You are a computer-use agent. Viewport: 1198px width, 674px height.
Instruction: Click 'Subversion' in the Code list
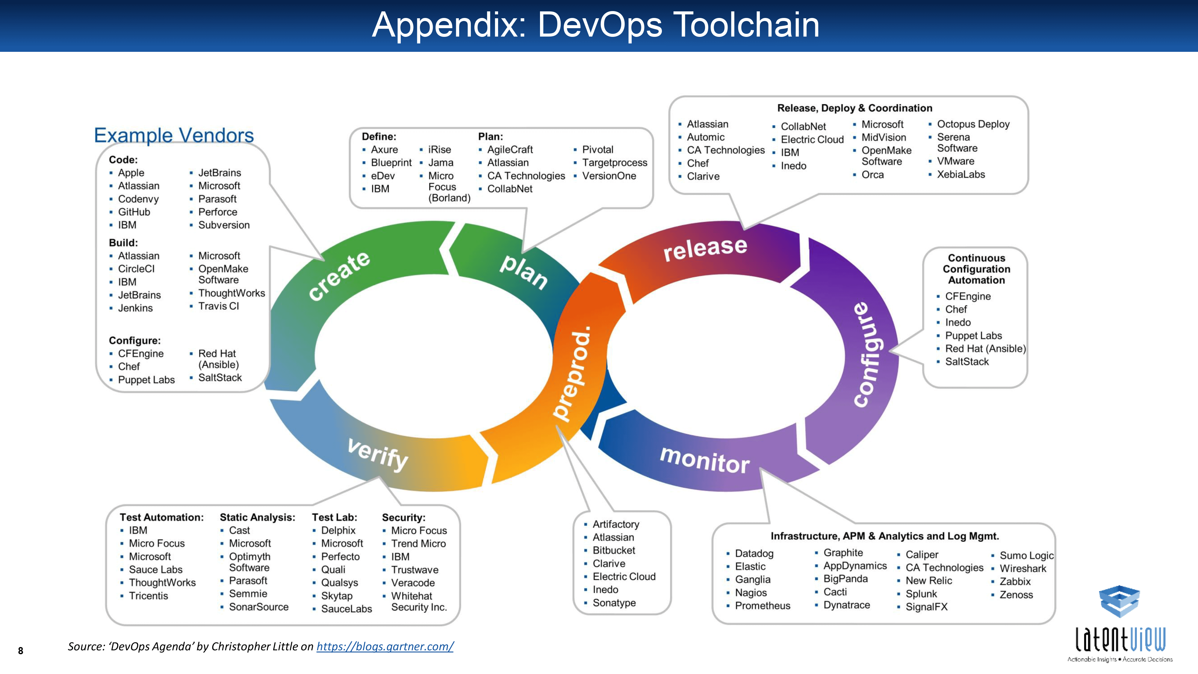[x=224, y=225]
